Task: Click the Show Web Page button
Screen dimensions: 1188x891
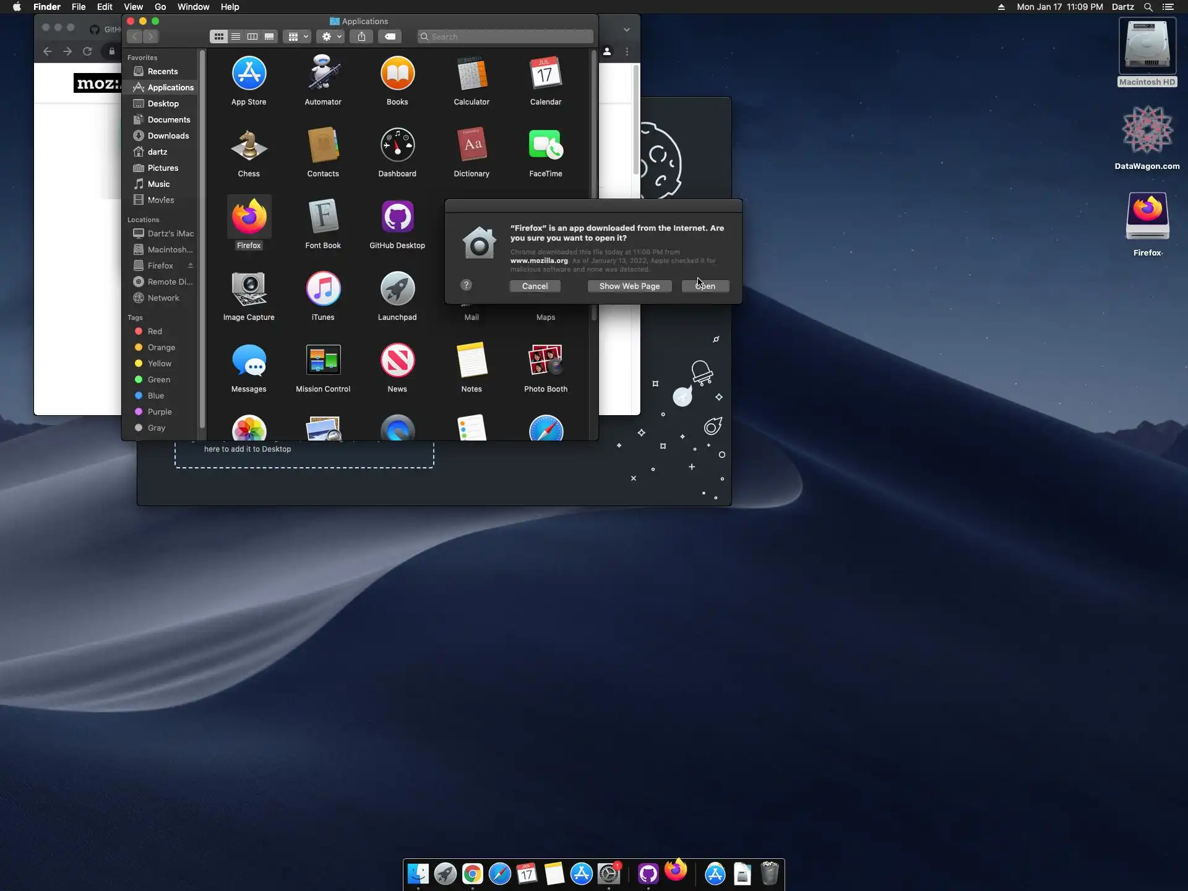Action: click(x=629, y=286)
